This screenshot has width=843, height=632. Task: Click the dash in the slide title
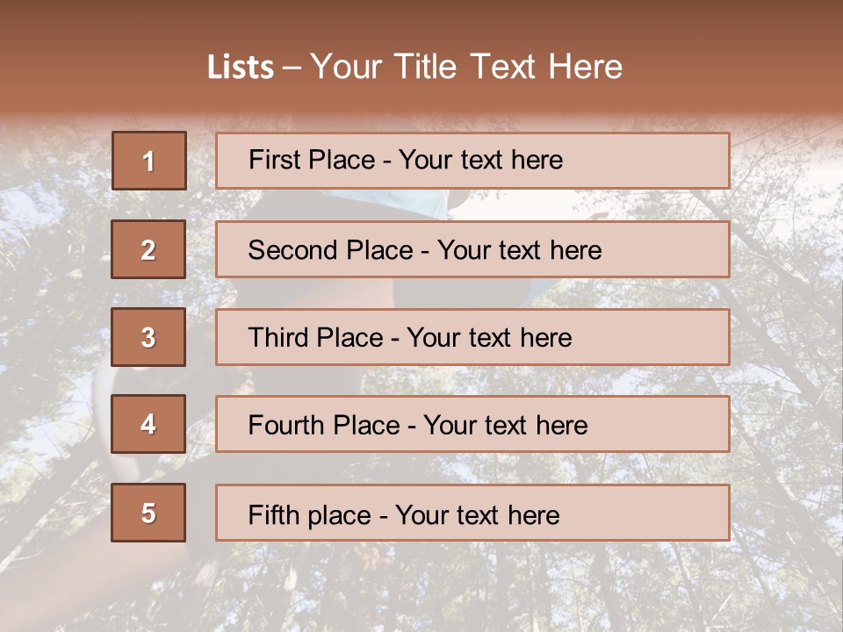click(292, 68)
